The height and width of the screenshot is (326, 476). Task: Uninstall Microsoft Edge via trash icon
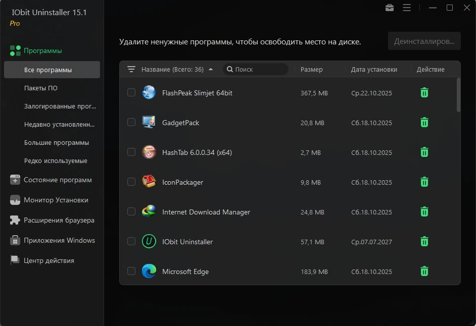424,271
